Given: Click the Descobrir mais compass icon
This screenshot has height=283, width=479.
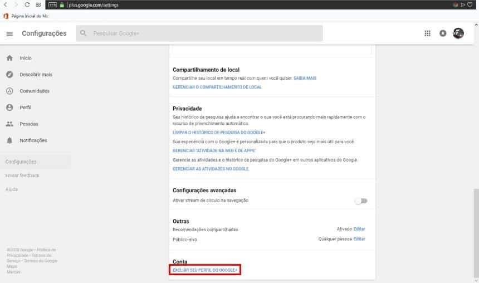Looking at the screenshot, I should (x=9, y=75).
